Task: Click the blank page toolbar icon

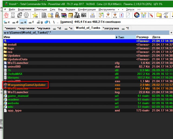Action: (128, 15)
